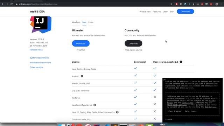The width and height of the screenshot is (224, 126).
Task: Go back using the browser back arrow
Action: 3,4
